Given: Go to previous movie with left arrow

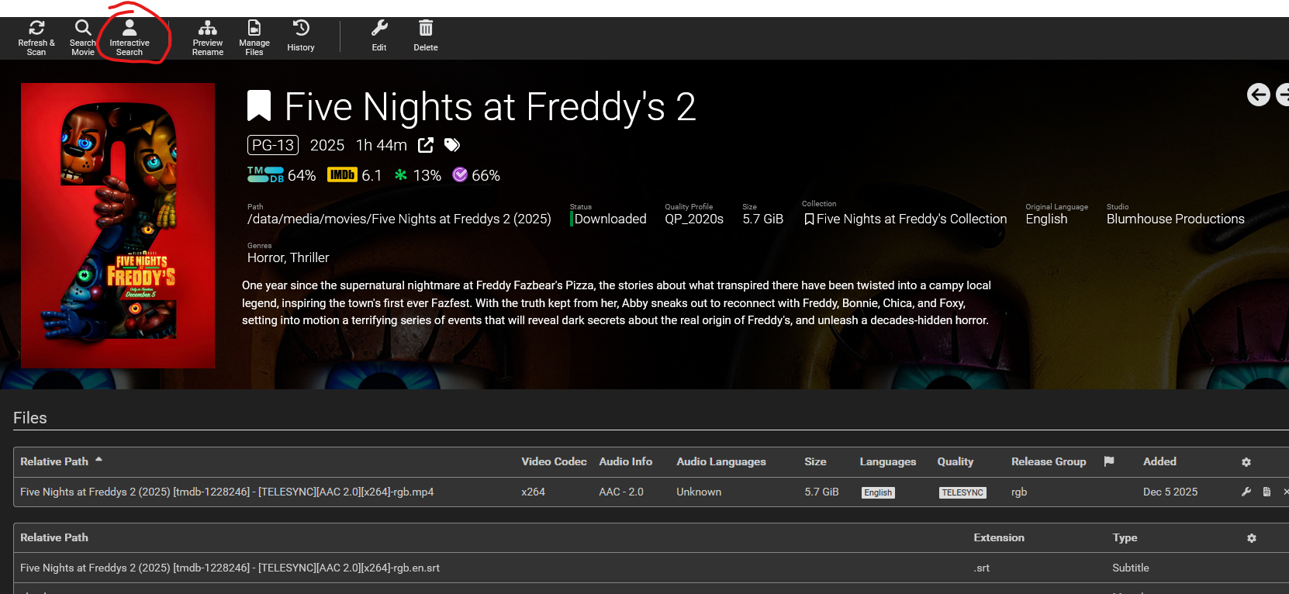Looking at the screenshot, I should coord(1258,95).
